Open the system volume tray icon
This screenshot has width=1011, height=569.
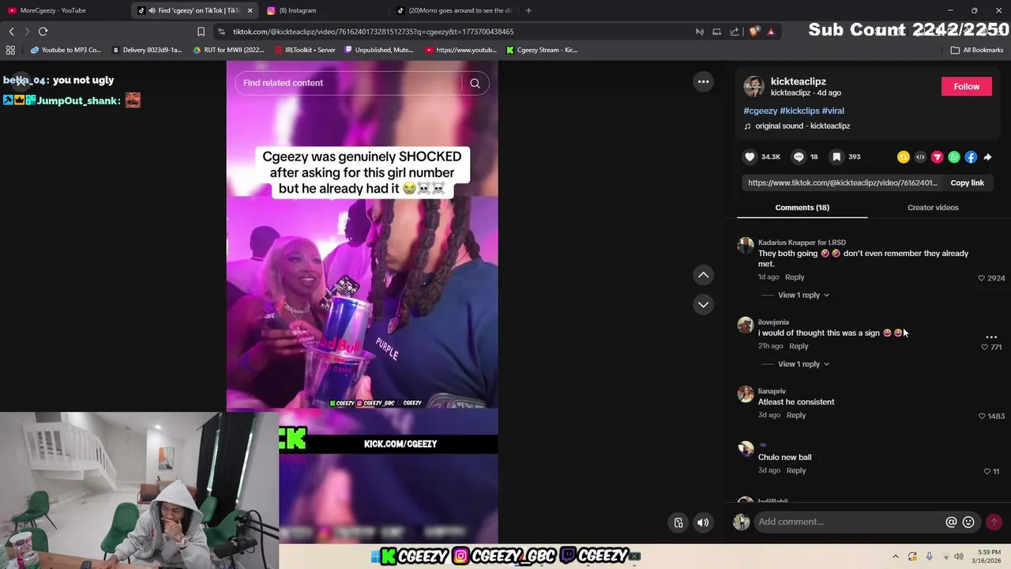tap(958, 556)
